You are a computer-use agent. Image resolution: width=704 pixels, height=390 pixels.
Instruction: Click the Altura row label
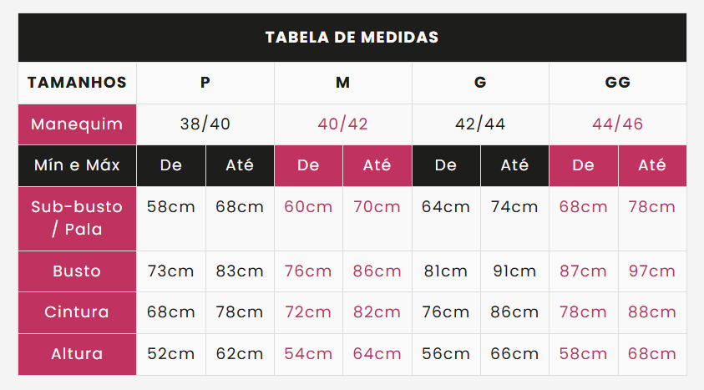click(77, 354)
